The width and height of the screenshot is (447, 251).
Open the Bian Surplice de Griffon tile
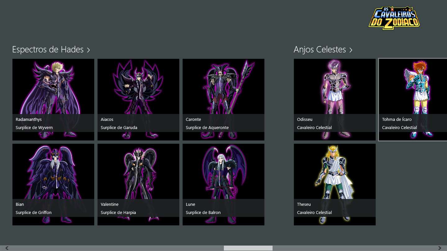[x=53, y=184]
